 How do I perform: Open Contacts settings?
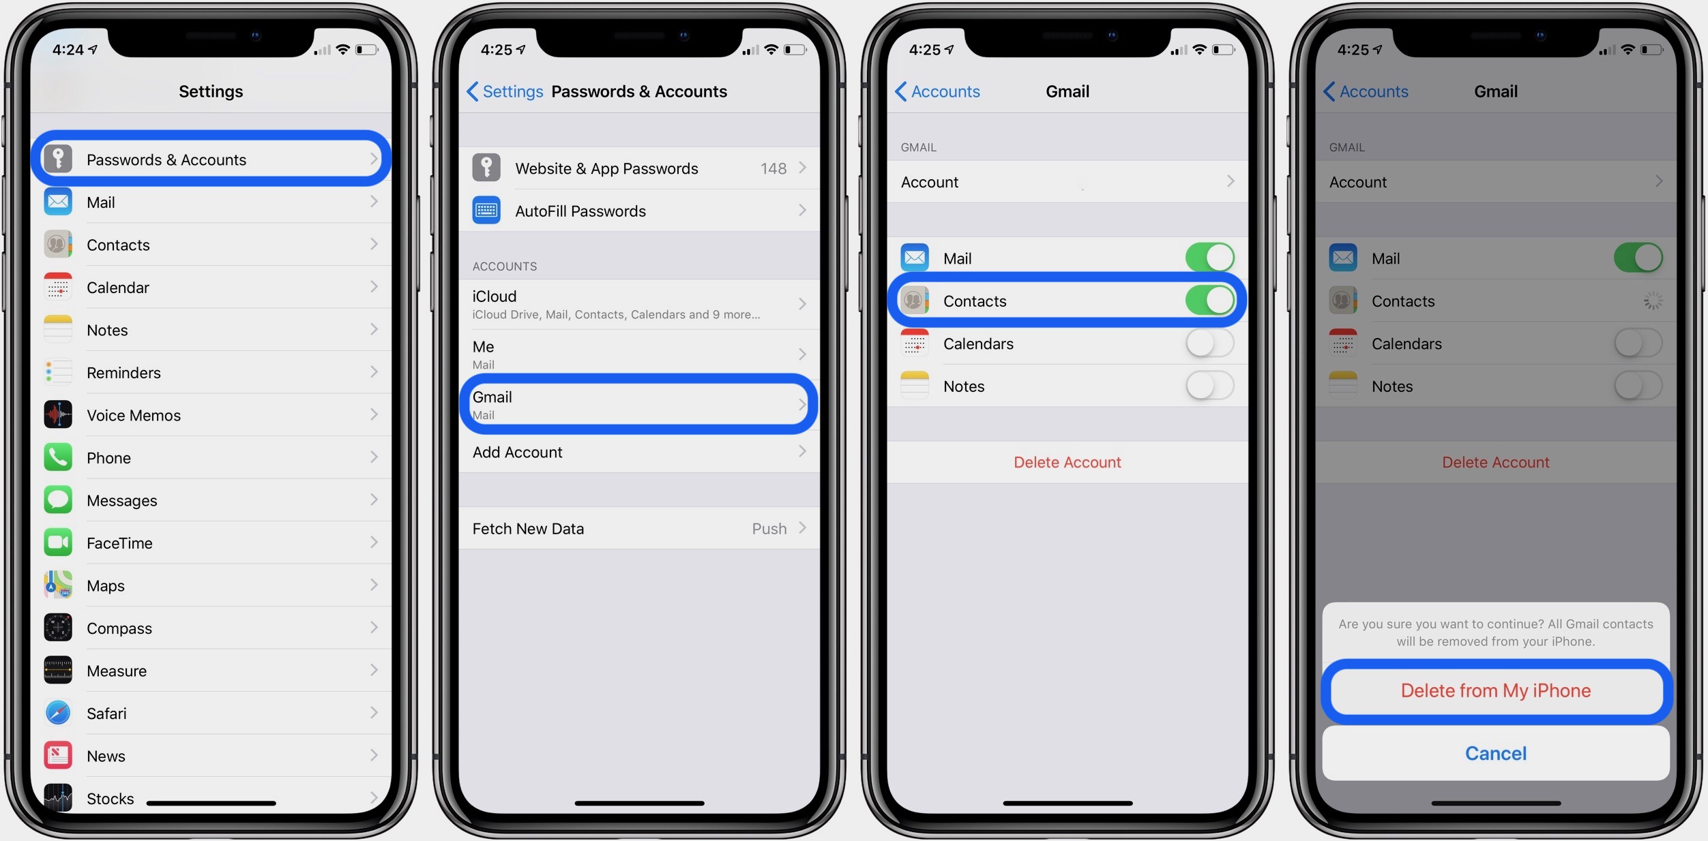(212, 244)
